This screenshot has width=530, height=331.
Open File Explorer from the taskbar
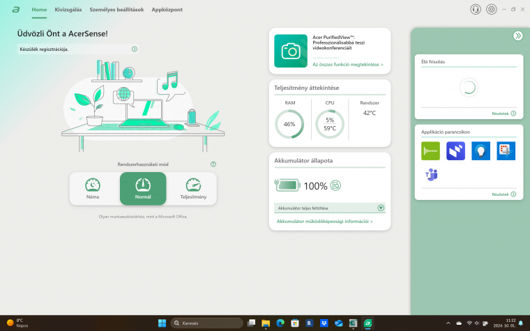pyautogui.click(x=266, y=323)
